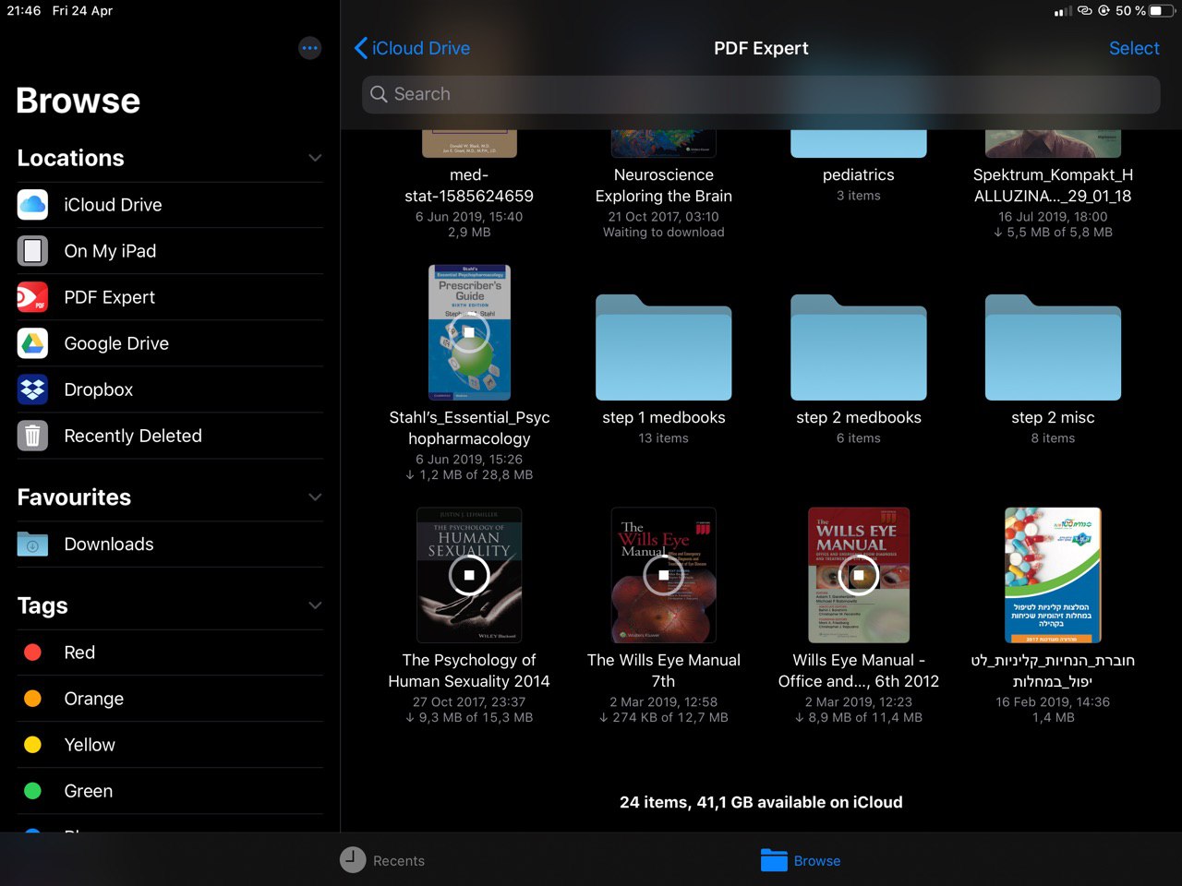Click the search magnifier icon
This screenshot has width=1182, height=886.
[379, 94]
